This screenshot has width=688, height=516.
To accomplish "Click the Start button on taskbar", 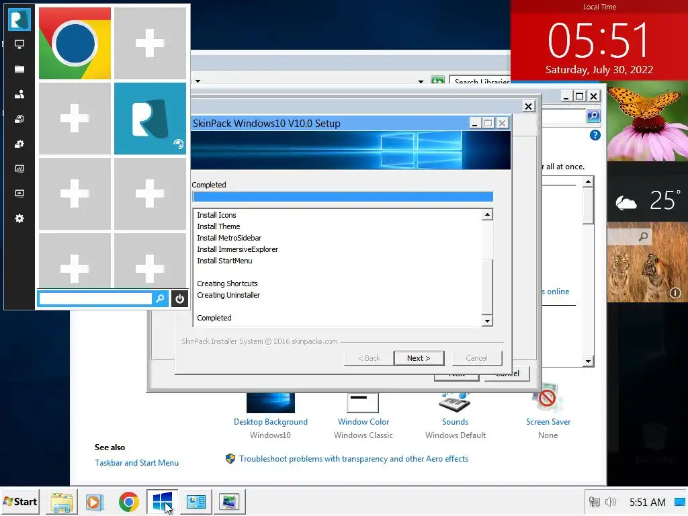I will pyautogui.click(x=20, y=501).
